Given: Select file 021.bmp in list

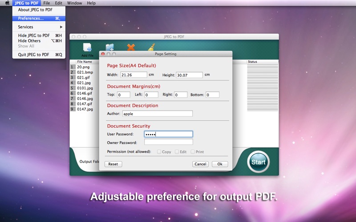Looking at the screenshot, I should click(x=85, y=72).
